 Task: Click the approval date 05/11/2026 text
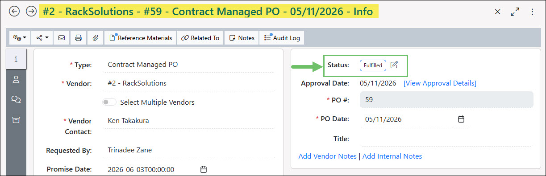pyautogui.click(x=378, y=83)
